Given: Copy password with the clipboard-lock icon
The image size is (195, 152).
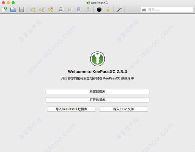Looking at the screenshot, I should pyautogui.click(x=70, y=9).
